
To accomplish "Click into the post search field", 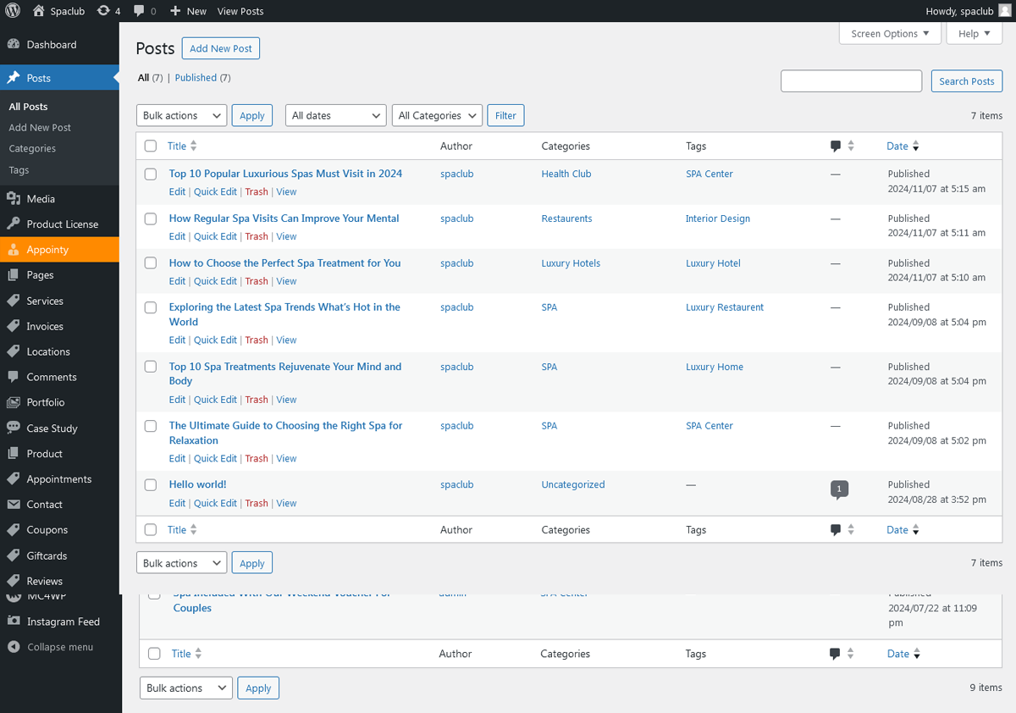I will click(851, 81).
